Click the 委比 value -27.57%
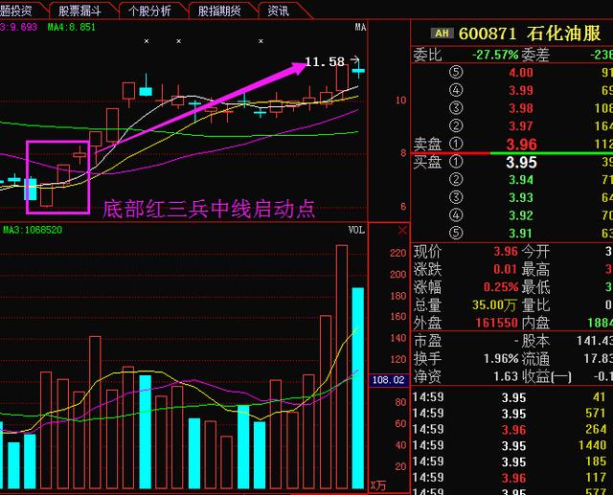 click(495, 55)
